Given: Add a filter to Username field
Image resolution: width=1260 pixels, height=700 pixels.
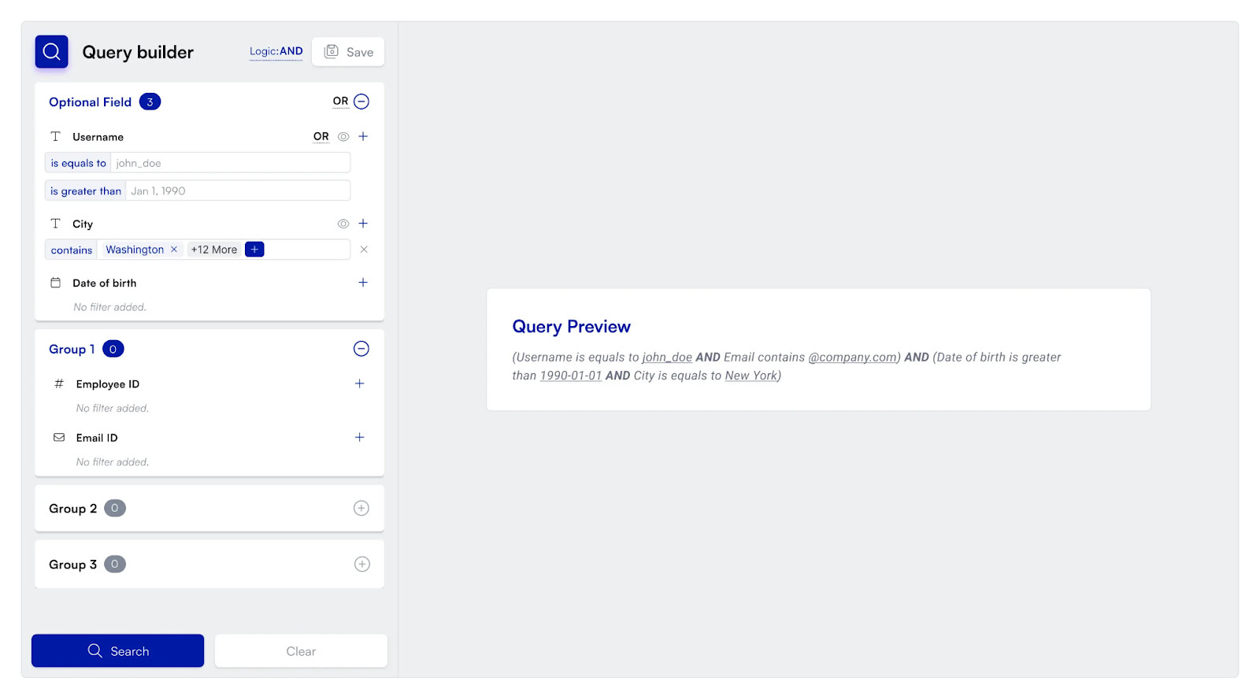Looking at the screenshot, I should [363, 136].
